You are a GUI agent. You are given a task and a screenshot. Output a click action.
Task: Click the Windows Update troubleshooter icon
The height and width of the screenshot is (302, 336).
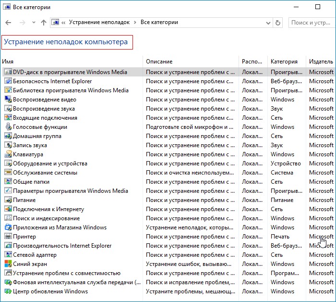click(x=8, y=291)
